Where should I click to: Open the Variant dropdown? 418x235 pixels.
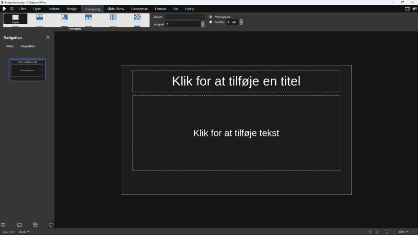click(x=185, y=17)
